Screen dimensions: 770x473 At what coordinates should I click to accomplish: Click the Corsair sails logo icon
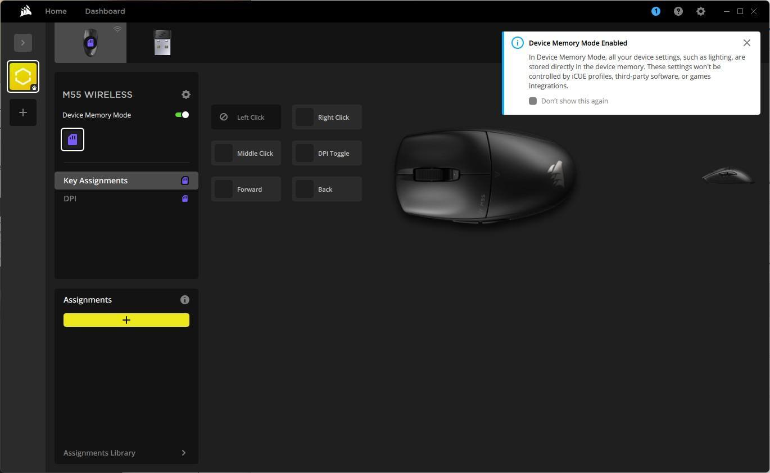[x=25, y=11]
